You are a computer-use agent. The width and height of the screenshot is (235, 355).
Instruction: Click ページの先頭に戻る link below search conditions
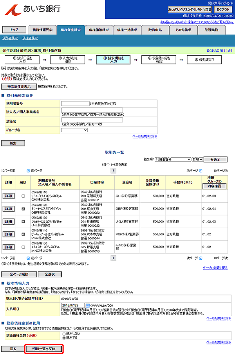point(145,137)
